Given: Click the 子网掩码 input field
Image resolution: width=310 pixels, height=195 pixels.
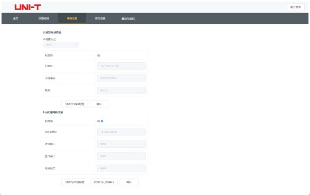Looking at the screenshot, I should [121, 78].
